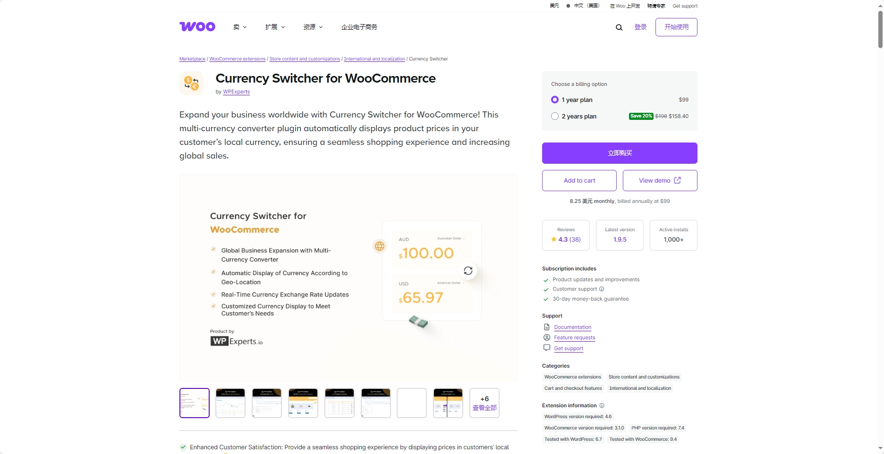
Task: Open the +6 查看全部 gallery thumbnail
Action: pos(484,403)
